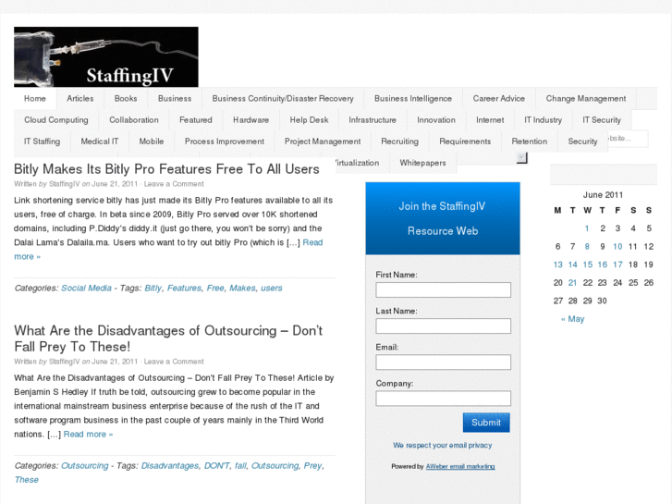Open the Prey tag

pos(312,466)
